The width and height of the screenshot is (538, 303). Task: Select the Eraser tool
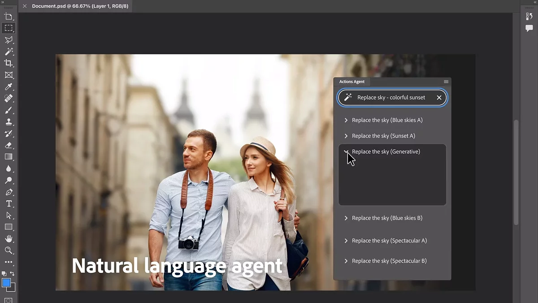click(x=9, y=145)
